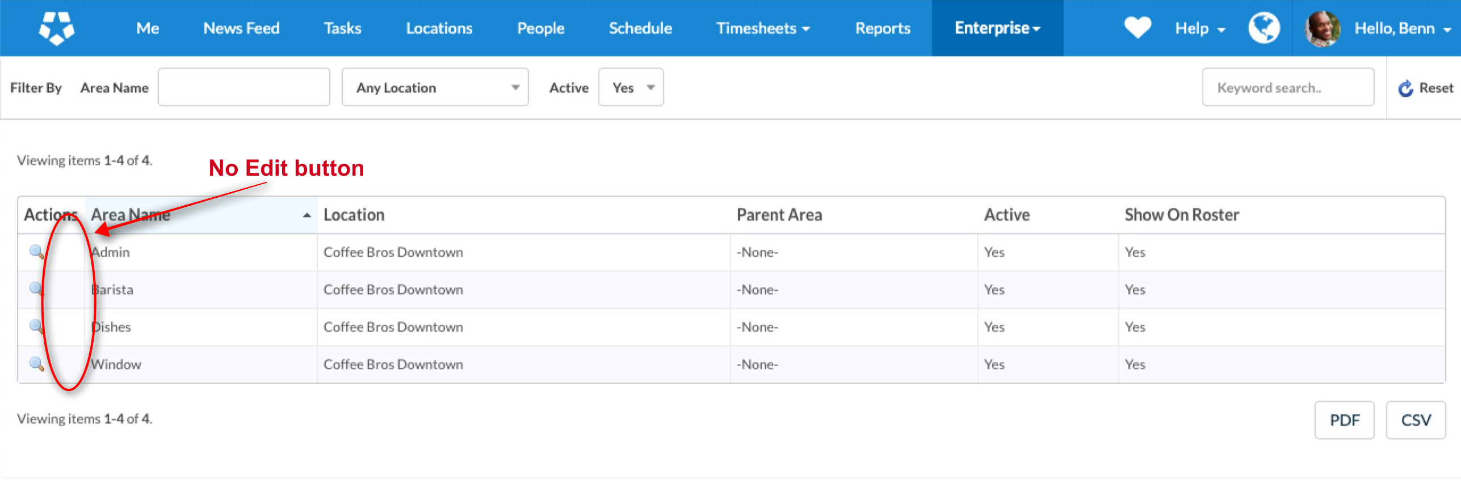This screenshot has width=1461, height=480.
Task: Open the Active Yes dropdown
Action: [631, 87]
